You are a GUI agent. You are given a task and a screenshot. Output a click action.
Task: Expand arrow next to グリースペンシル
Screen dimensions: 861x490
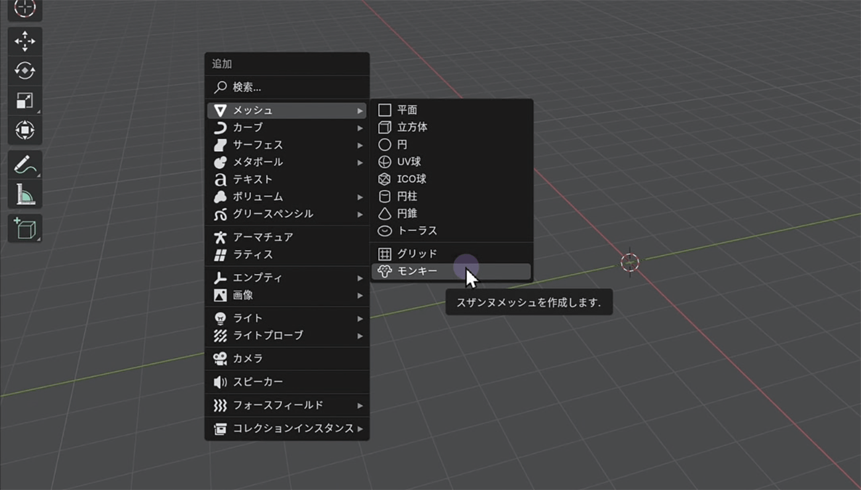click(360, 214)
